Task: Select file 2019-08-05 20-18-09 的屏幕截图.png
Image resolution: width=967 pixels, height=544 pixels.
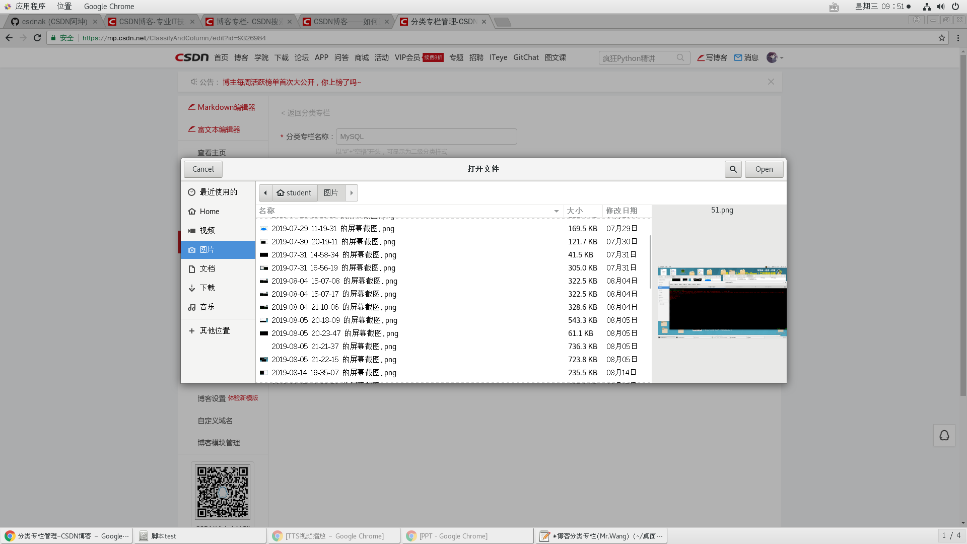Action: (453, 320)
